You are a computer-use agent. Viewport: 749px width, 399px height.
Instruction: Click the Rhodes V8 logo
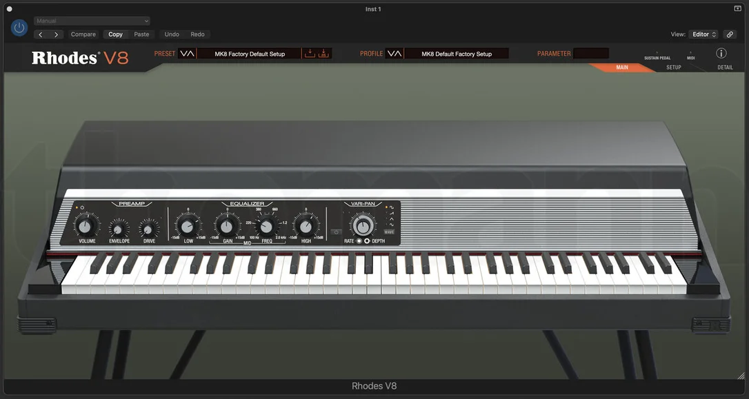[80, 58]
